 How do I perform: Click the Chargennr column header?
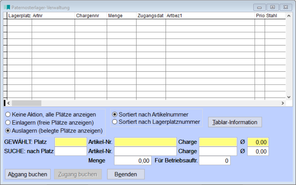point(91,16)
